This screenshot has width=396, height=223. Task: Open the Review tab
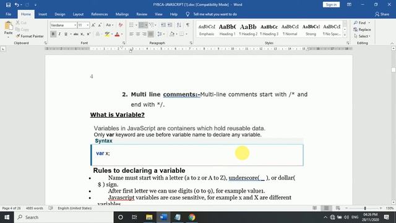142,14
